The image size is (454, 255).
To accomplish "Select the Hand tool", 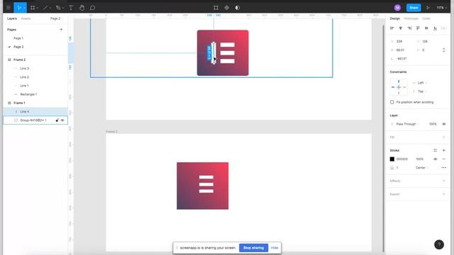I will [82, 8].
